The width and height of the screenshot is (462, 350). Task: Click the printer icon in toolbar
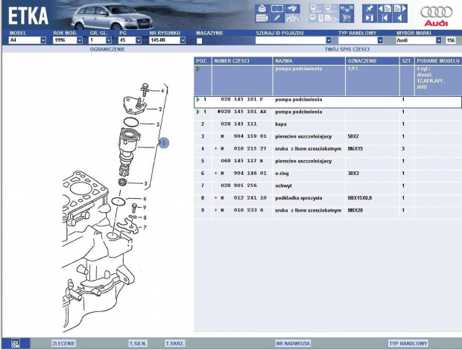262,9
